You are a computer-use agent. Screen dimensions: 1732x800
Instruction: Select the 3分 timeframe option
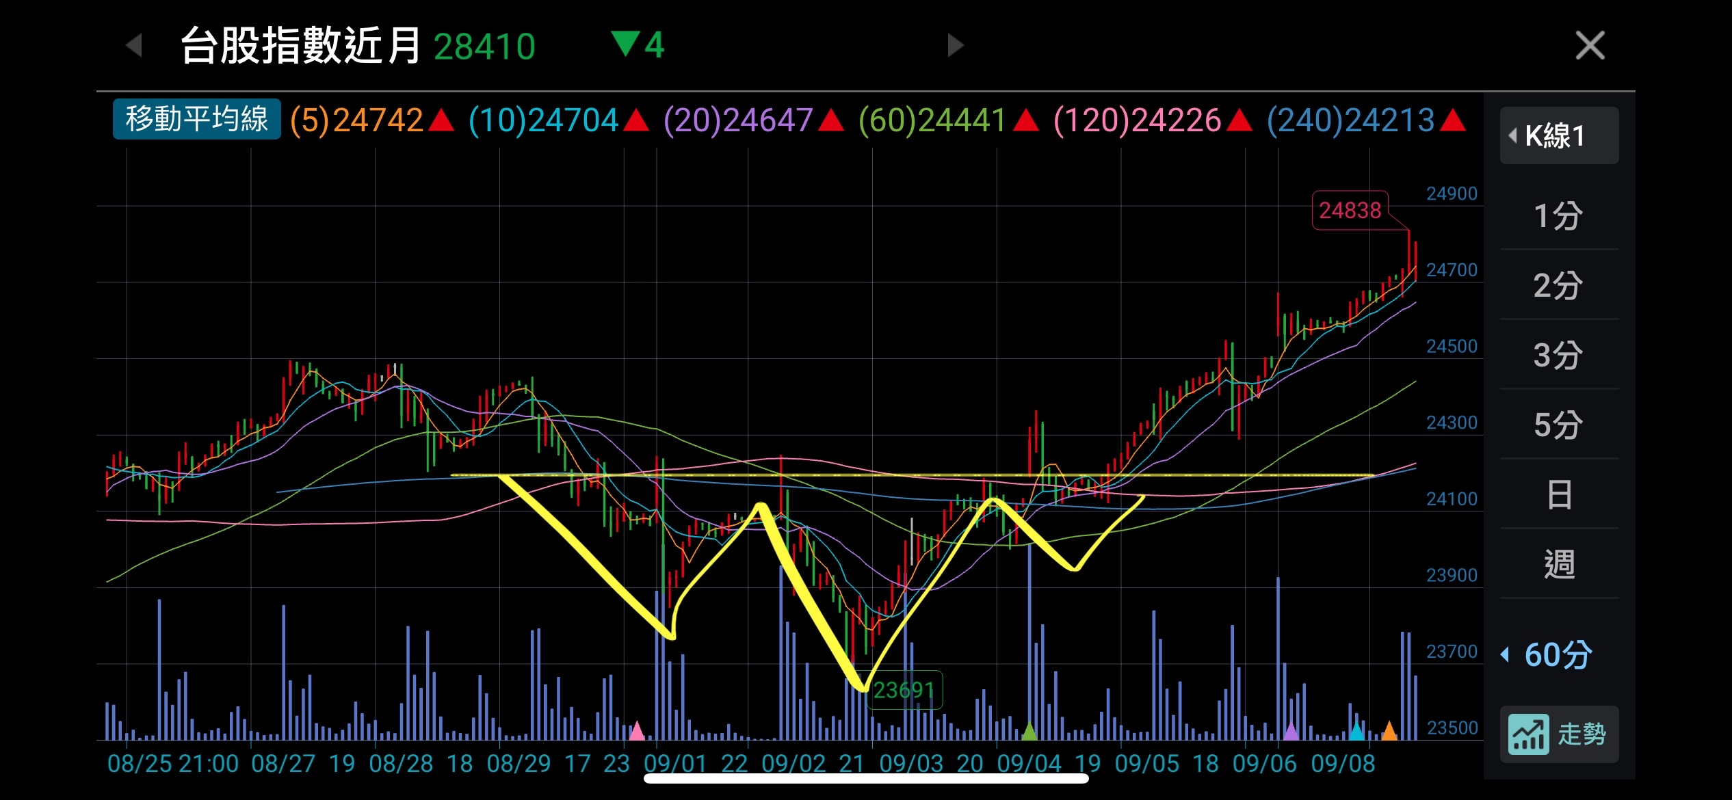pos(1558,355)
